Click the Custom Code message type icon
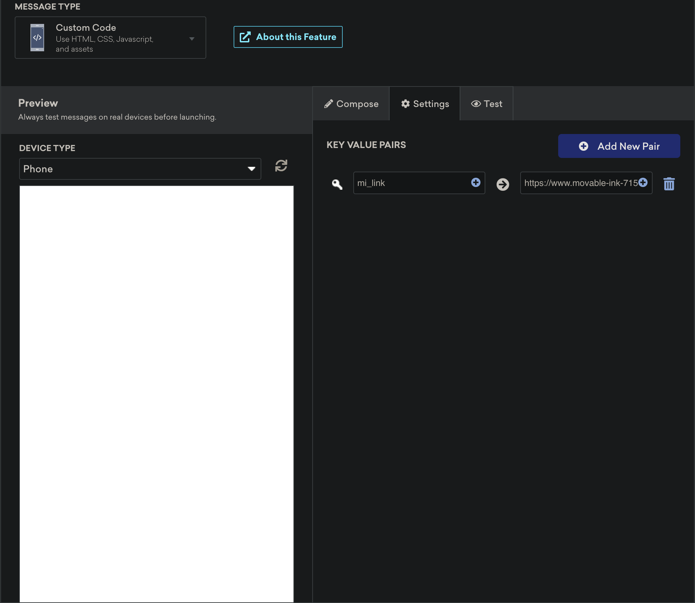The width and height of the screenshot is (695, 603). coord(37,38)
